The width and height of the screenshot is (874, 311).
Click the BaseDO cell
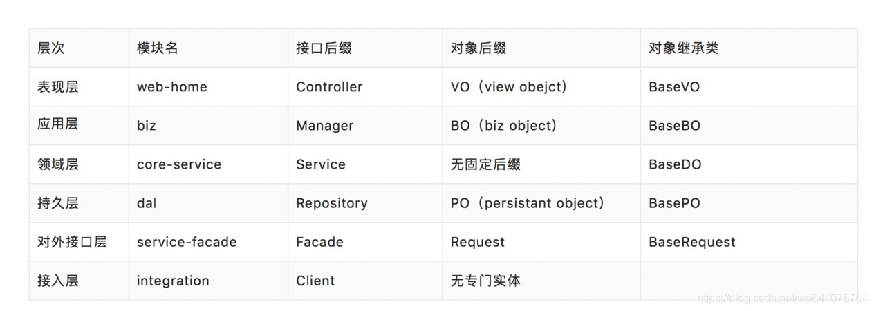click(x=749, y=164)
